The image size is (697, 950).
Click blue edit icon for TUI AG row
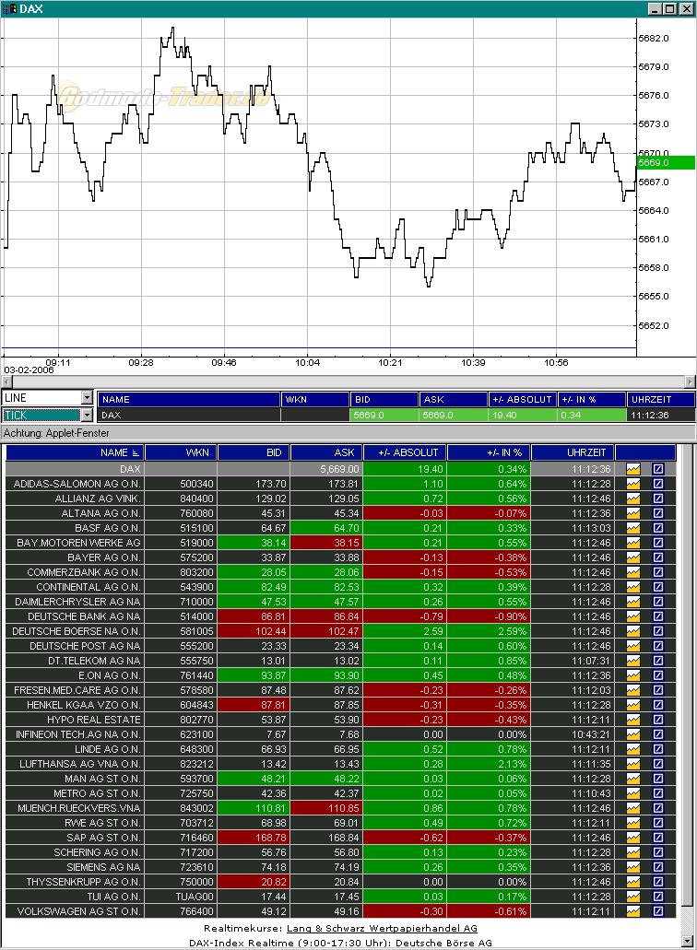[x=658, y=897]
